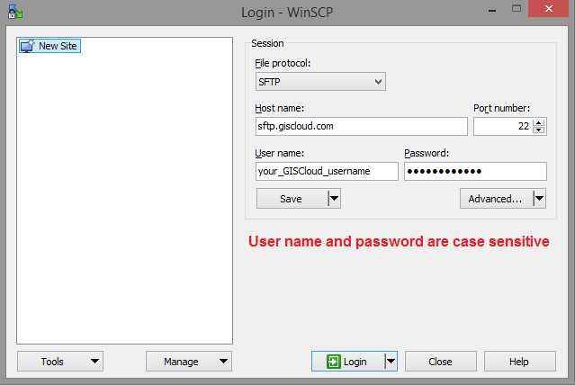Increase port number with up arrow

point(539,122)
